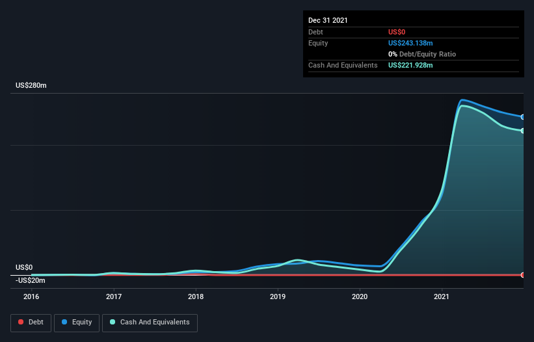Click the 2016 x-axis label

tap(31, 296)
